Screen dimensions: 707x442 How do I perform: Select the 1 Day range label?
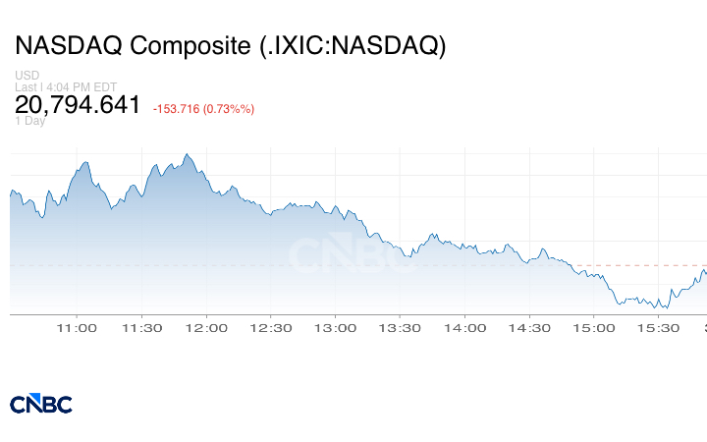[29, 122]
